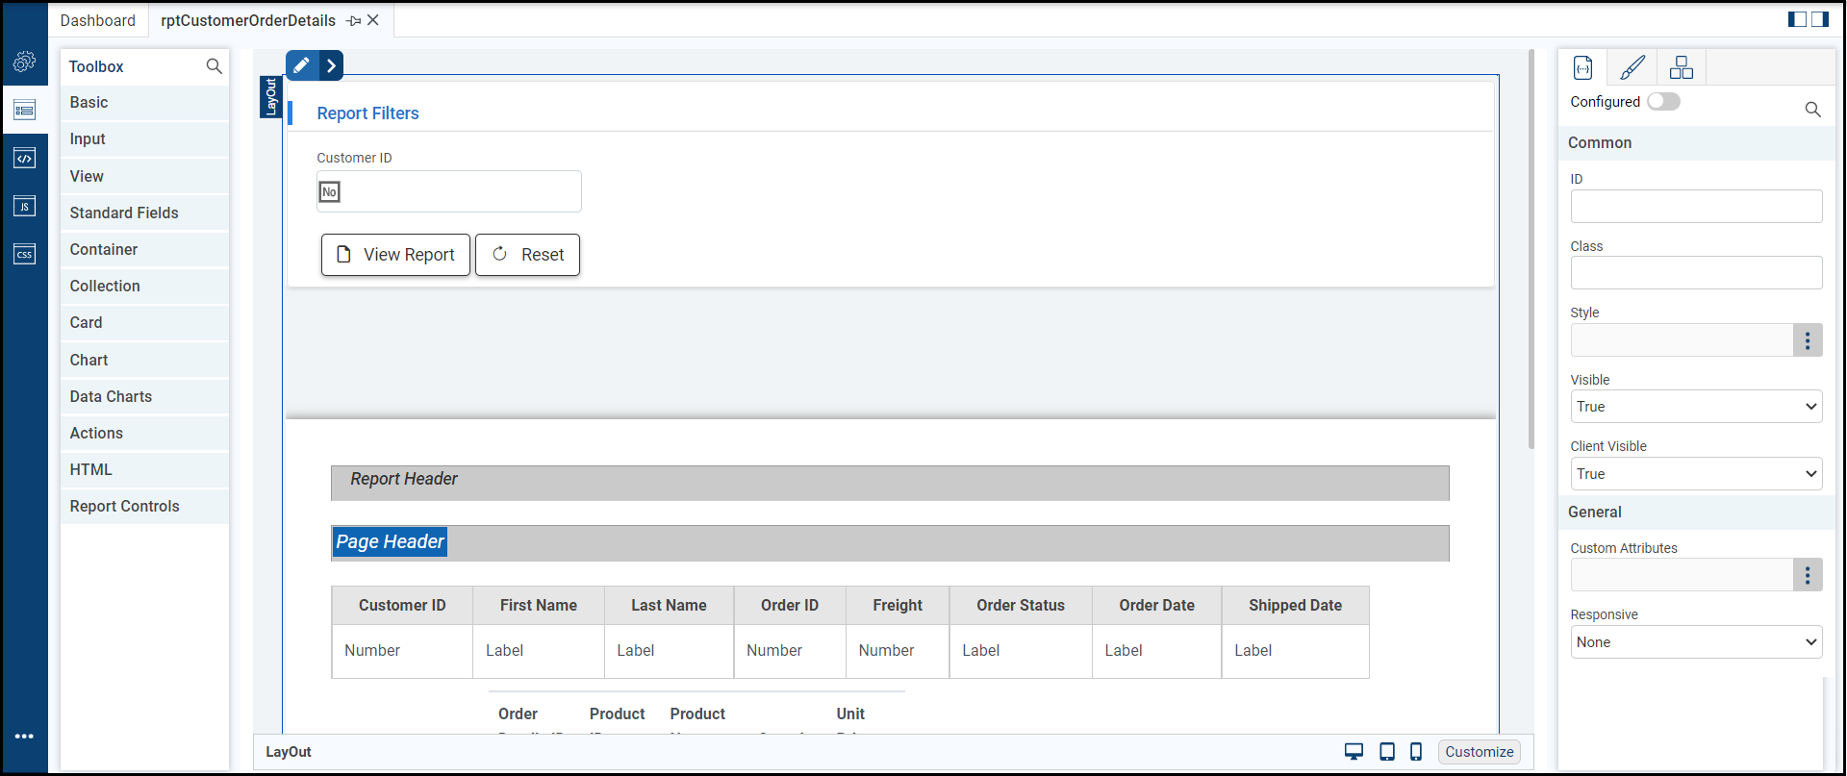Click the canvas vertical scrollbar

(x=1531, y=250)
